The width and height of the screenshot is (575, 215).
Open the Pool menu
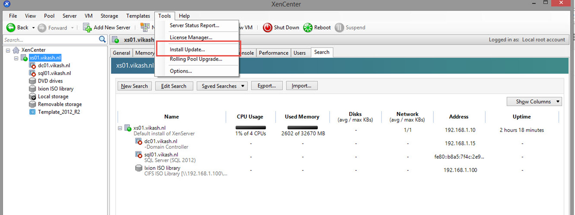click(49, 16)
